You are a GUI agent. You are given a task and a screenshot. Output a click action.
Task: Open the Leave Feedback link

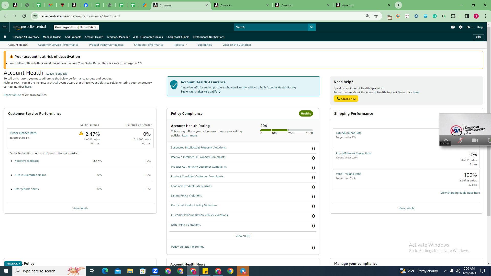[x=57, y=74]
